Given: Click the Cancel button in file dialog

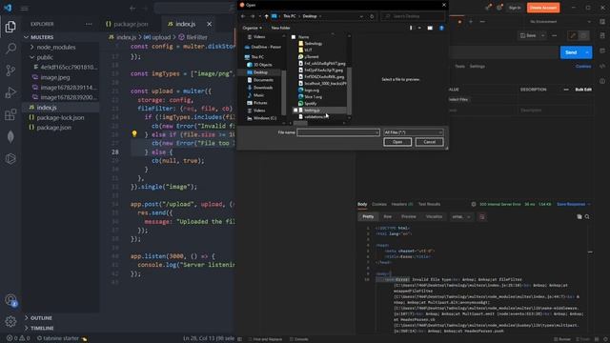Looking at the screenshot, I should (x=430, y=142).
